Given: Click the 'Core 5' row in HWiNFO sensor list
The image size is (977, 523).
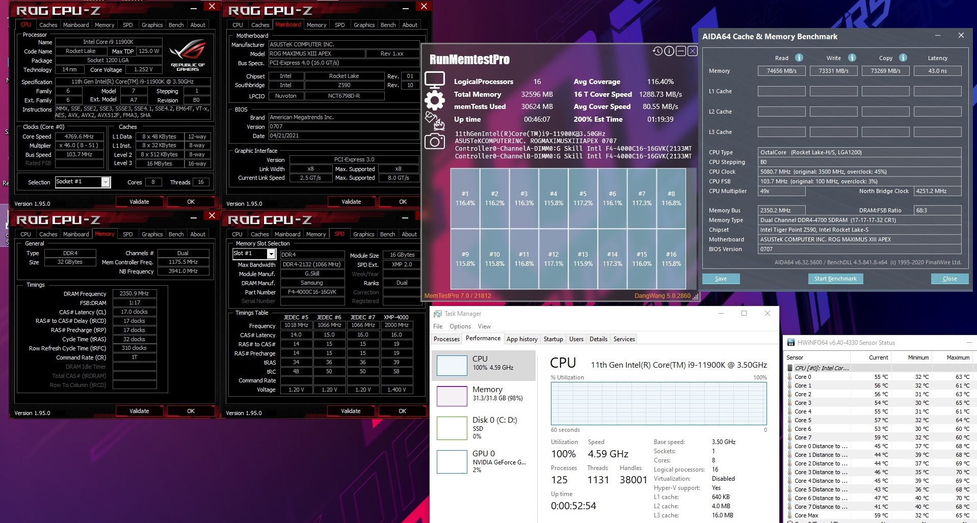Looking at the screenshot, I should [x=879, y=420].
